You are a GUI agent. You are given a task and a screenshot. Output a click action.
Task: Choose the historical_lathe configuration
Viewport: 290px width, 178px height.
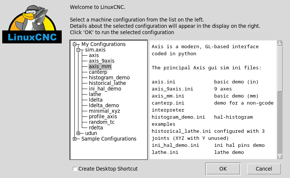pyautogui.click(x=108, y=83)
